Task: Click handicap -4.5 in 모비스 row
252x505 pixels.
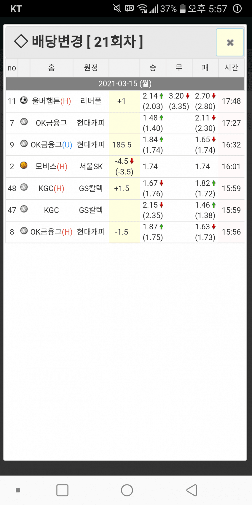Action: (122, 161)
